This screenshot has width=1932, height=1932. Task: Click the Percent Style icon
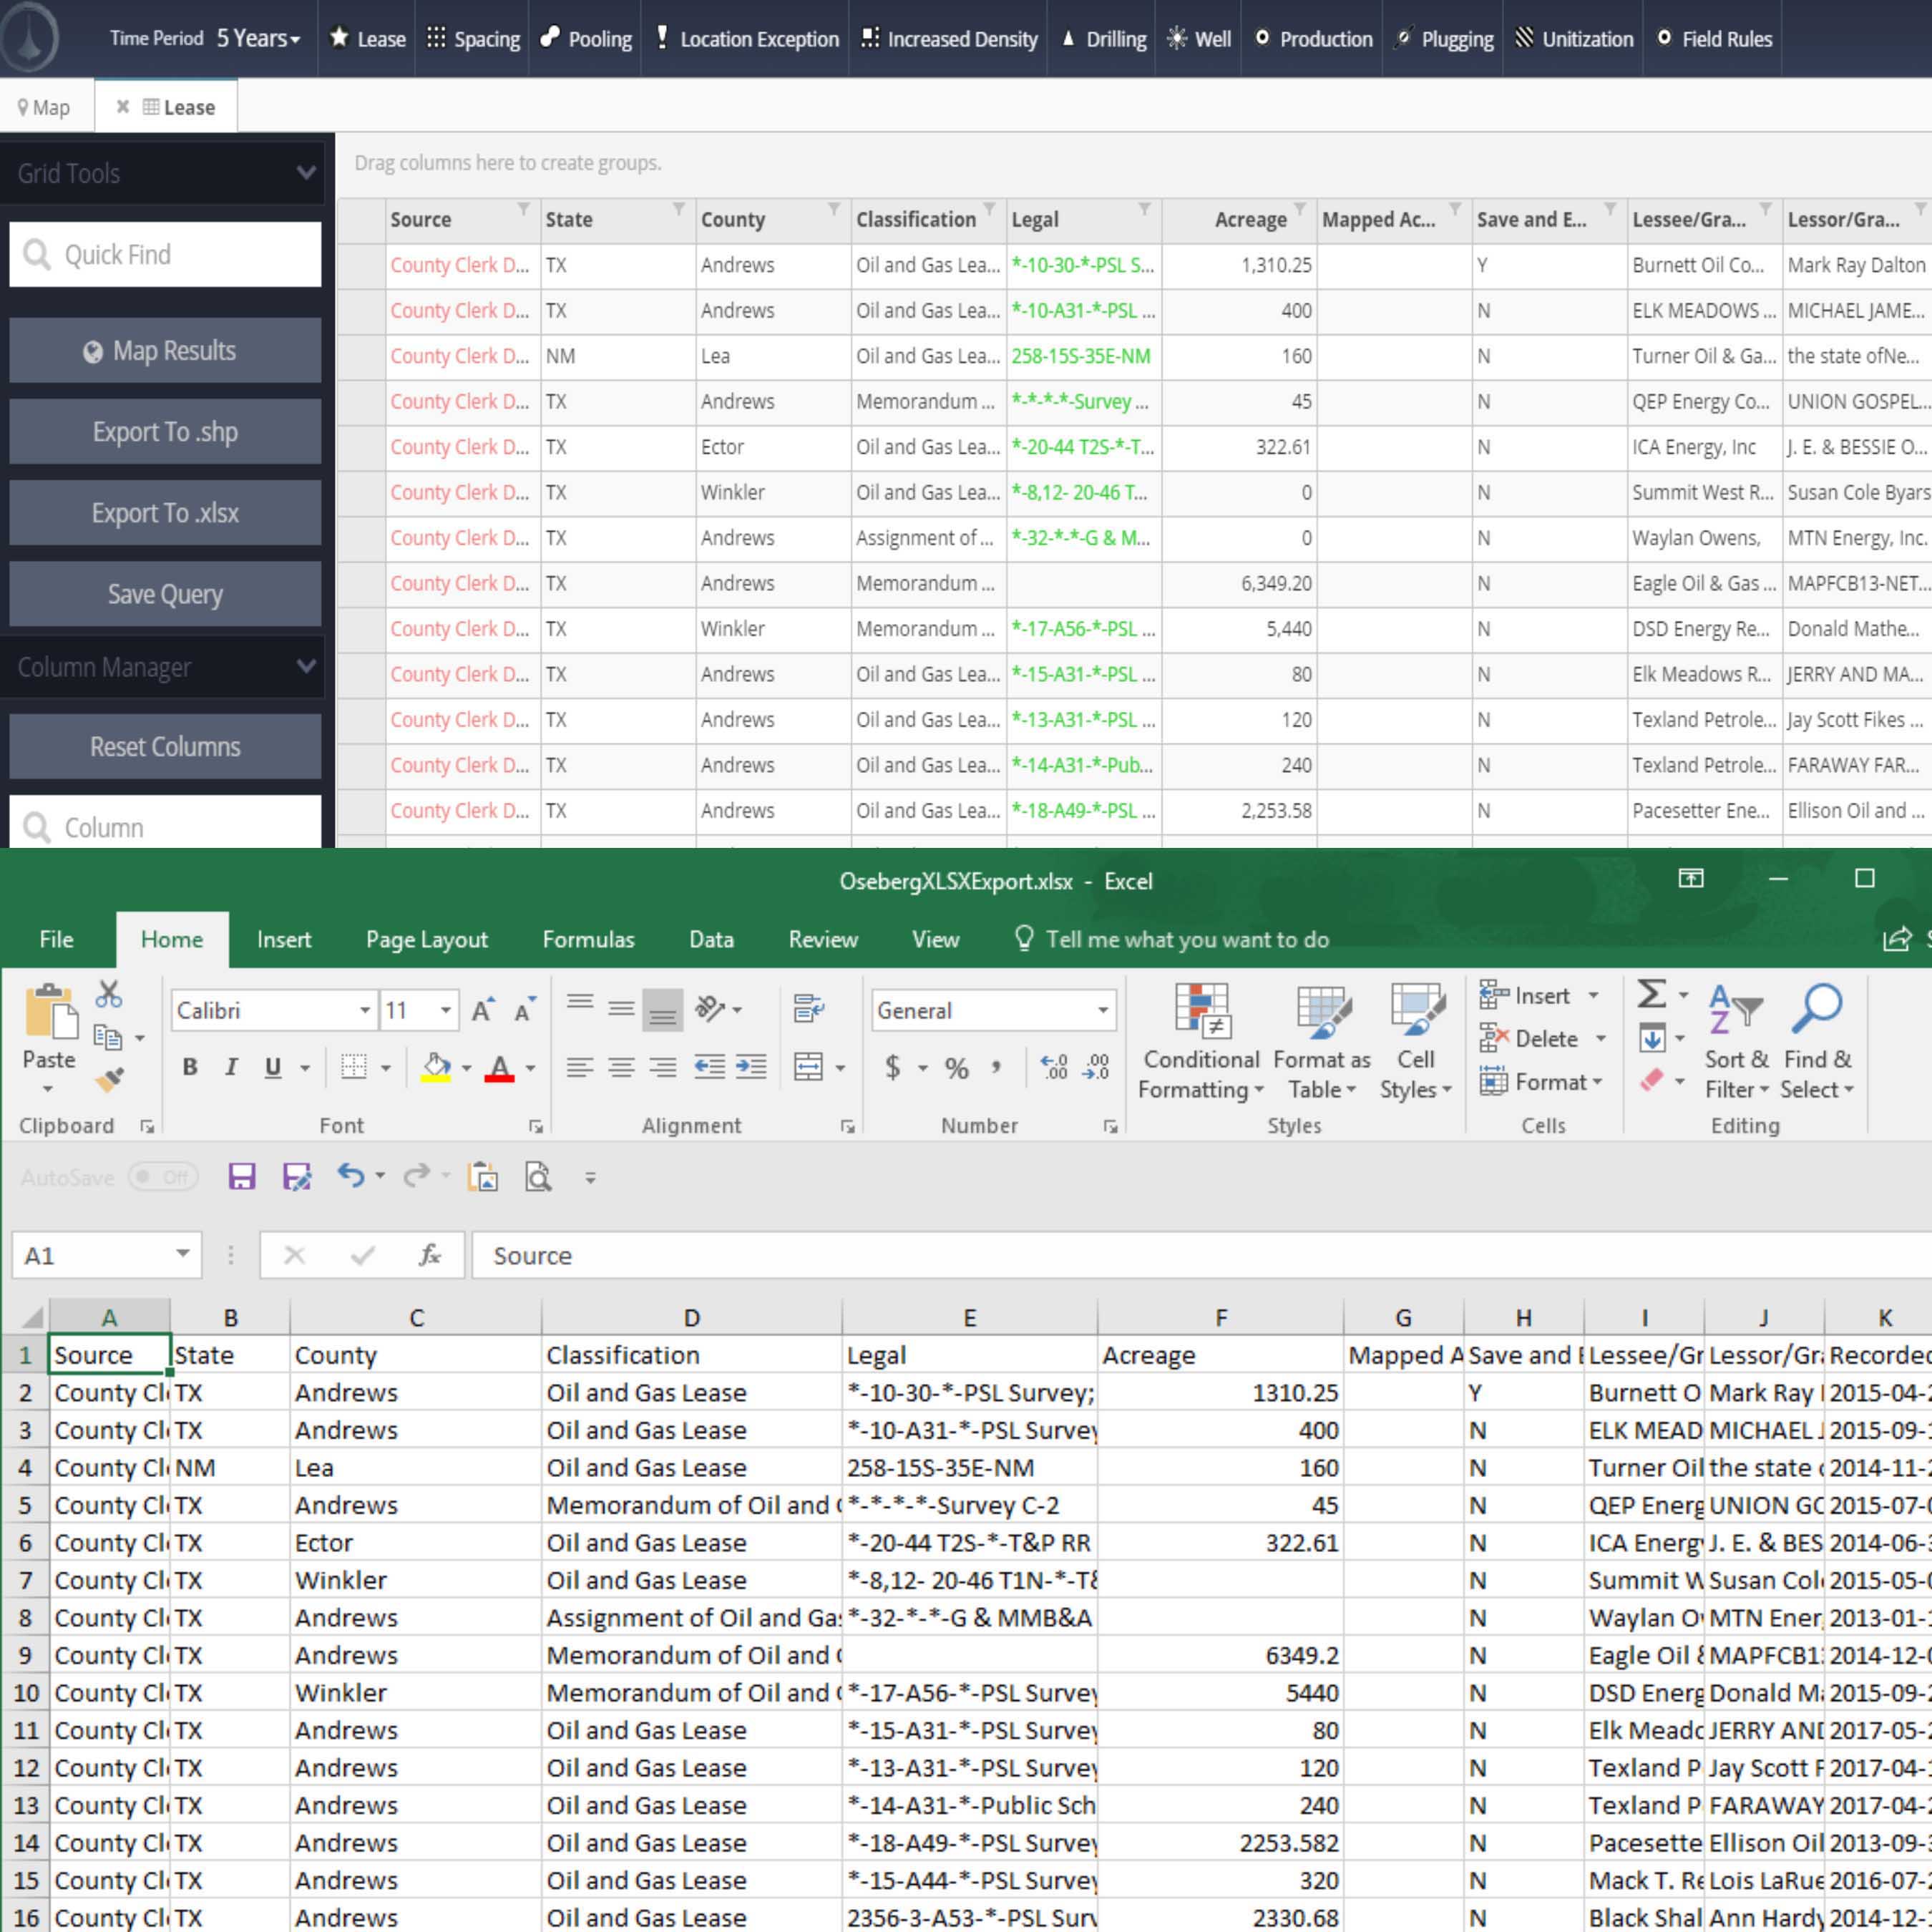957,1068
